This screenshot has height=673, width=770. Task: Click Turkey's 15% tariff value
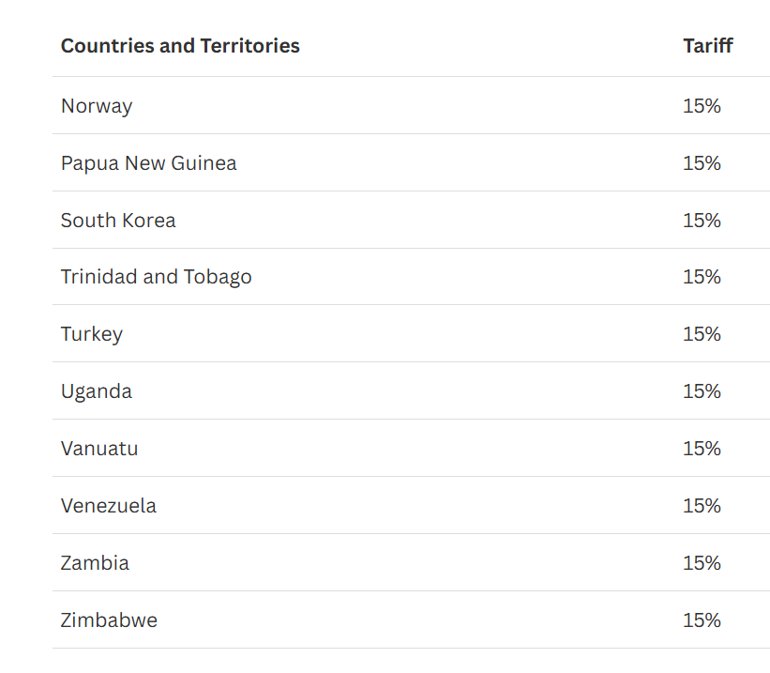pos(702,334)
